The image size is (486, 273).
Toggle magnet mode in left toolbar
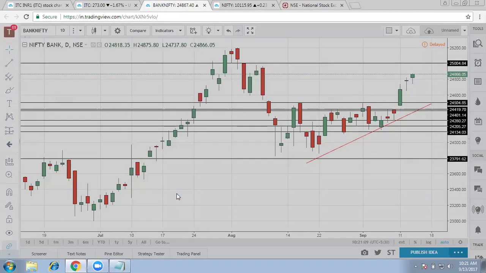click(x=9, y=192)
